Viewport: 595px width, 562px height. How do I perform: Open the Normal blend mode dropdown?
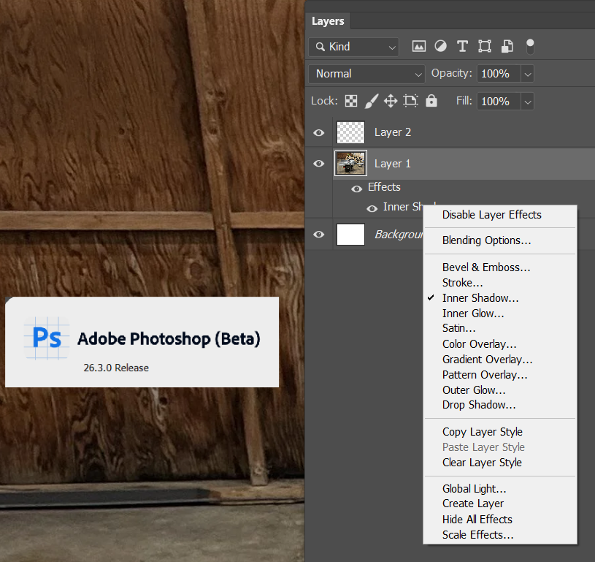pos(367,74)
